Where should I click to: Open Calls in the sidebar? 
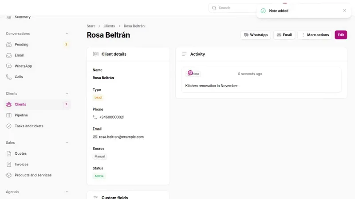click(37, 77)
